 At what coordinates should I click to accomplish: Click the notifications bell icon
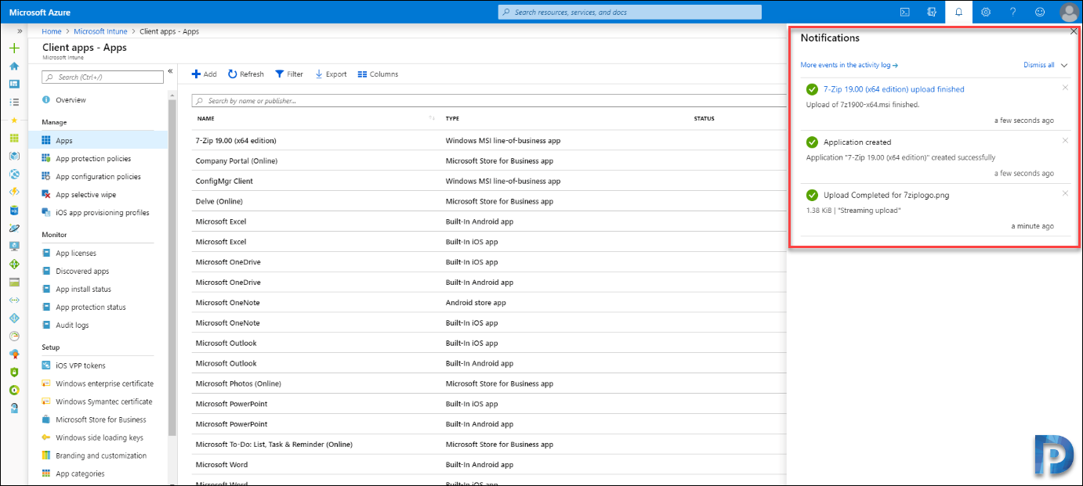pyautogui.click(x=958, y=12)
